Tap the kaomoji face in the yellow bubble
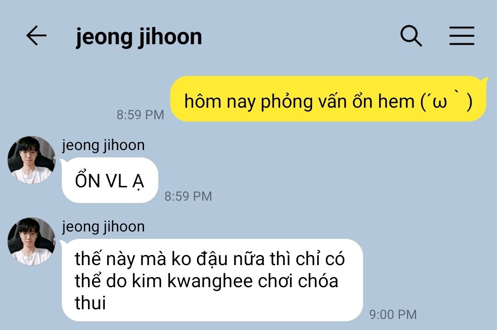This screenshot has height=330, width=497. pyautogui.click(x=446, y=101)
